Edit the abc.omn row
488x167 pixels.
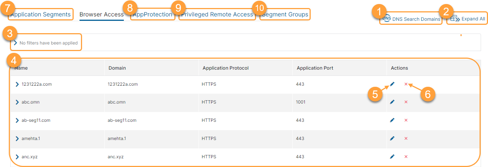tap(392, 102)
